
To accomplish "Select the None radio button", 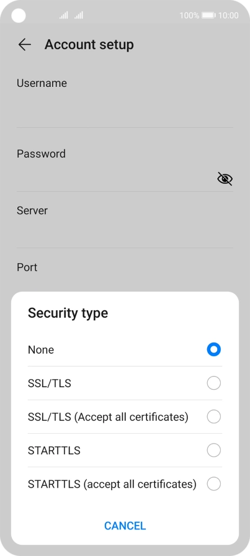I will 214,349.
